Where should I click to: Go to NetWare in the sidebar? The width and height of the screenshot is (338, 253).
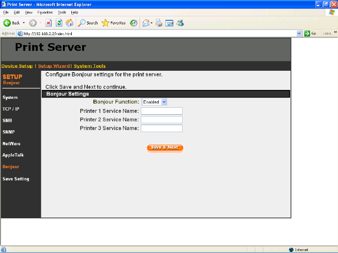(x=11, y=143)
